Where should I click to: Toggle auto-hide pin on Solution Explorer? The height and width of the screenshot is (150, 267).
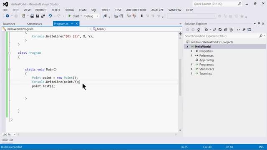[x=259, y=24]
